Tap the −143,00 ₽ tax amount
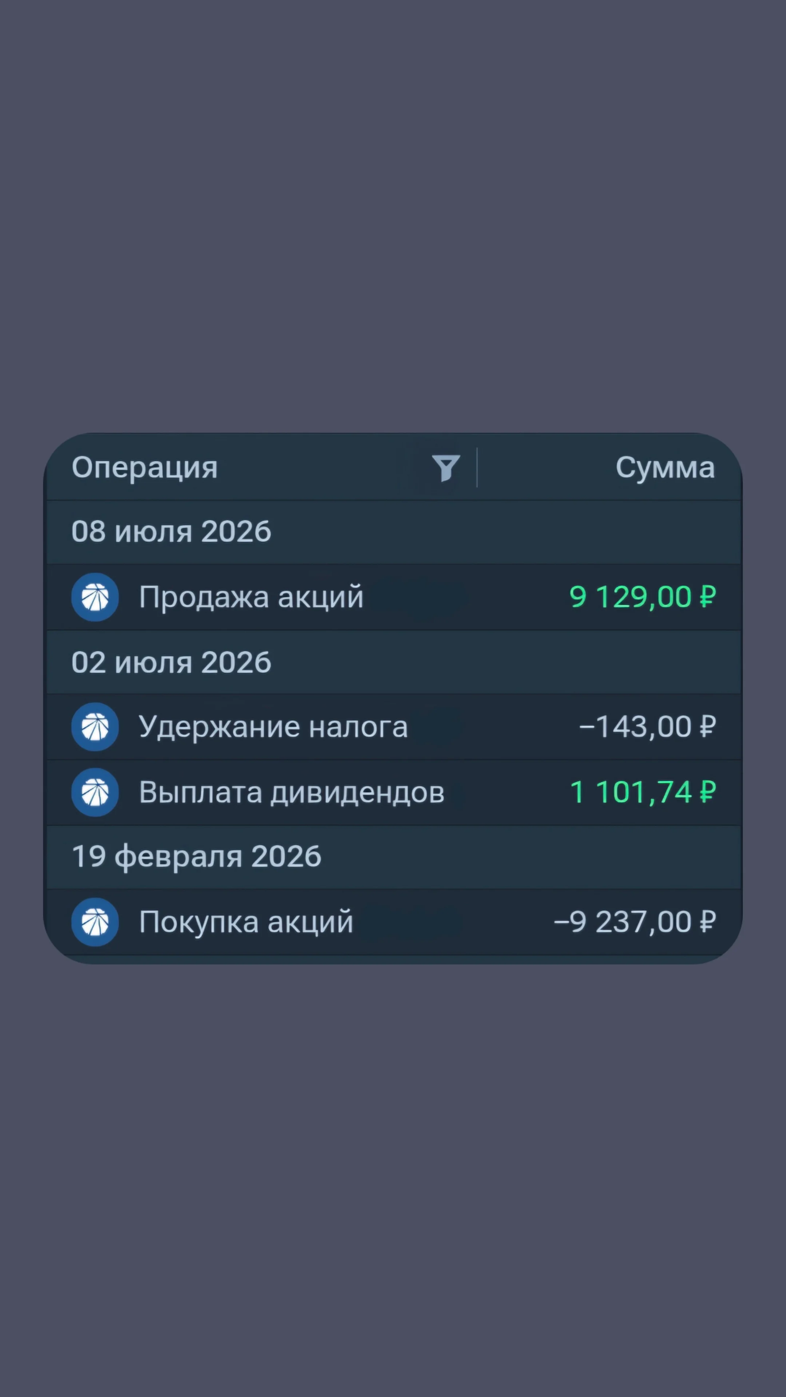The height and width of the screenshot is (1397, 786). coord(648,727)
